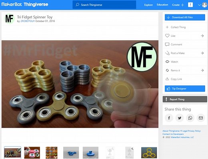Image resolution: width=208 pixels, height=159 pixels.
Task: Click the Comment speech bubble icon
Action: 167,44
